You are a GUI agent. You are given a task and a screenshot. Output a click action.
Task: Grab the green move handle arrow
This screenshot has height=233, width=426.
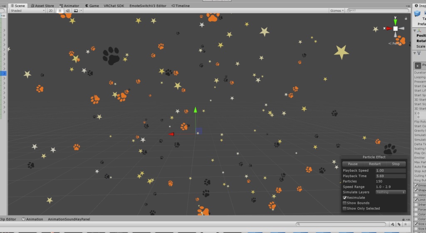coord(196,110)
